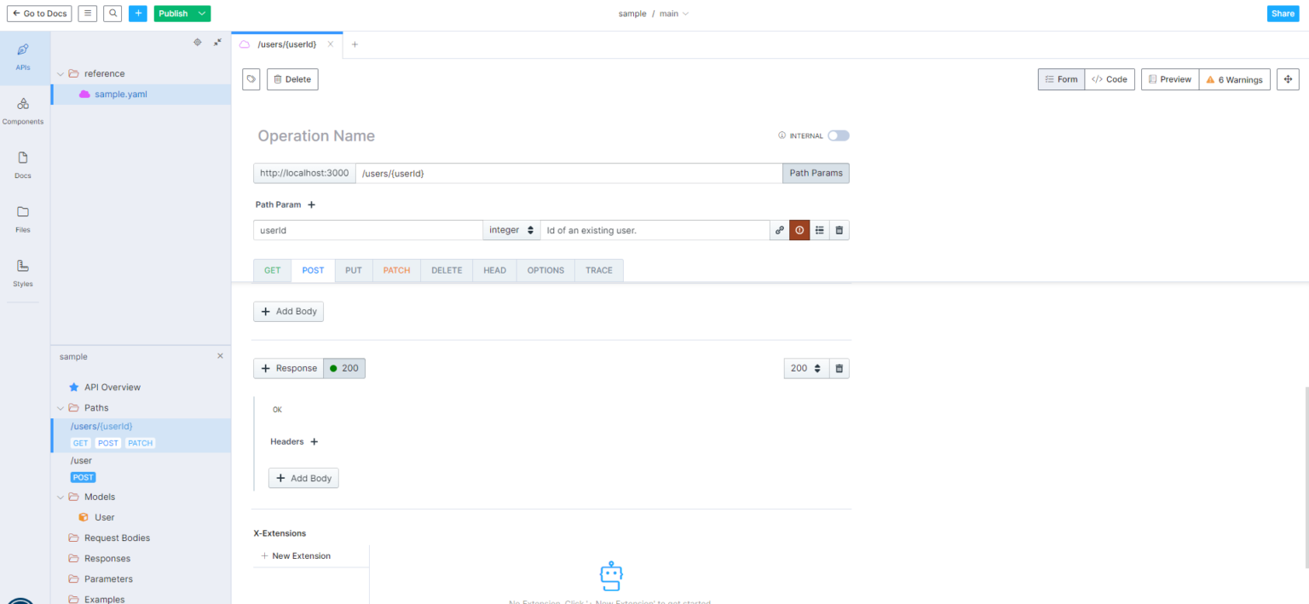Collapse the Paths folder in the sidebar

point(60,407)
